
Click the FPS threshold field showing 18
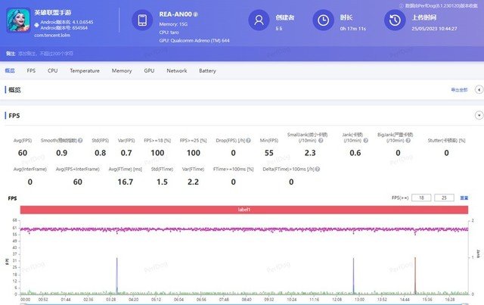tap(421, 198)
